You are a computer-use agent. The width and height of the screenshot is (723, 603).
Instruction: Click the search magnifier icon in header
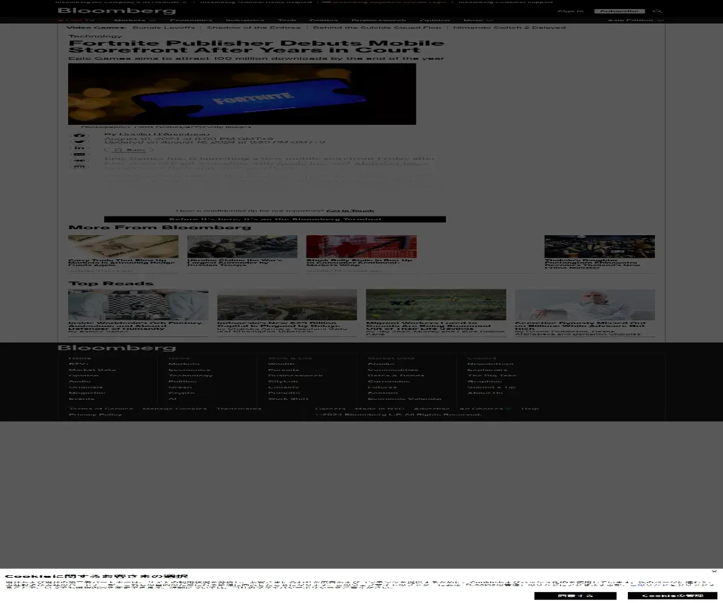pyautogui.click(x=657, y=11)
